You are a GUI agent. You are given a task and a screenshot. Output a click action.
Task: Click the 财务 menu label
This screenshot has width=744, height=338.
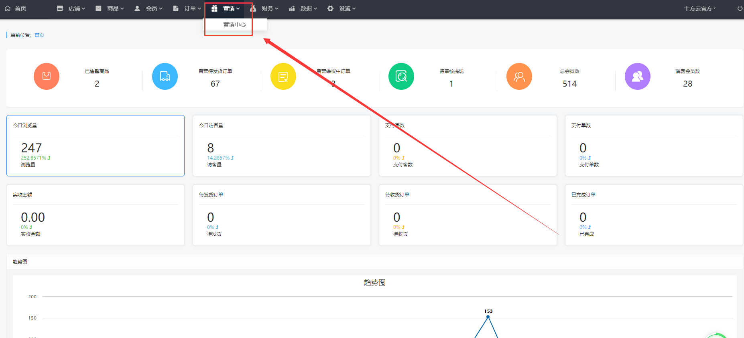[x=267, y=8]
